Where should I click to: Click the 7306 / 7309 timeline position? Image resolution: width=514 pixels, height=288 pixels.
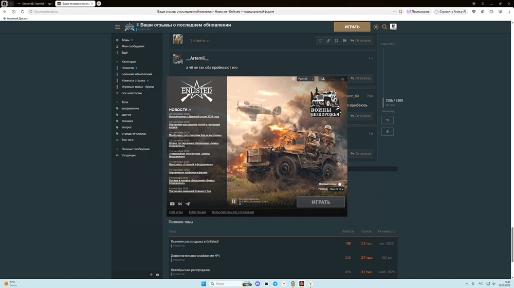394,100
